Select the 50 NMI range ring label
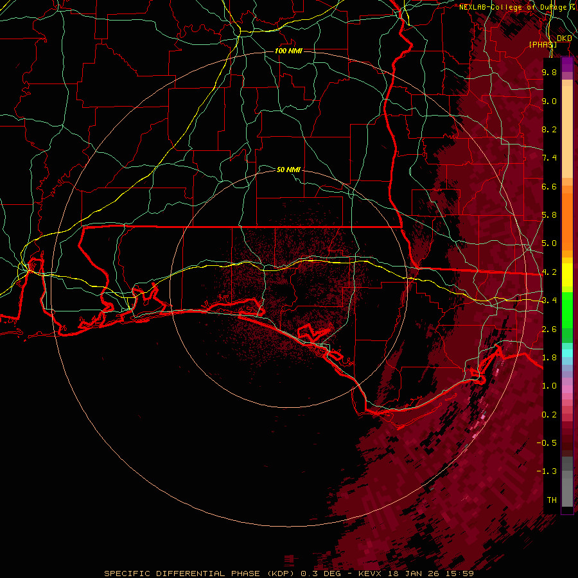Viewport: 578px width, 578px height. click(x=288, y=170)
